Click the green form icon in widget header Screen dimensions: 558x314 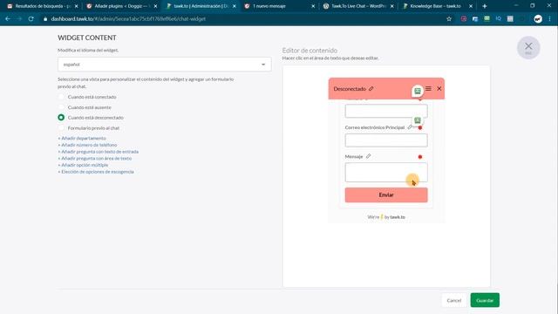tap(418, 91)
